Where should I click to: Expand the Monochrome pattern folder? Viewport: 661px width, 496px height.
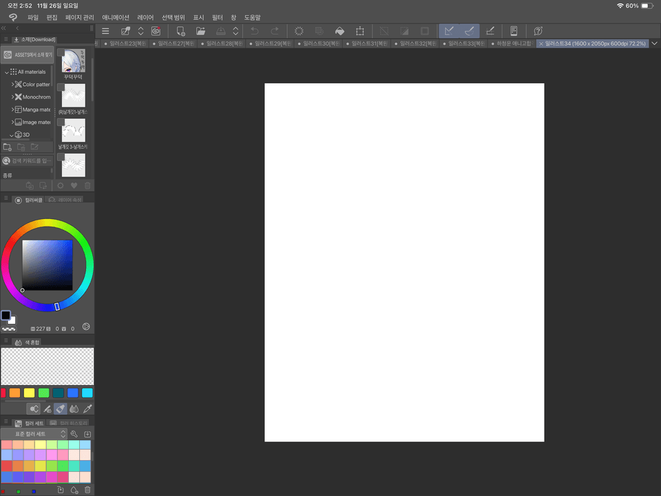[12, 97]
